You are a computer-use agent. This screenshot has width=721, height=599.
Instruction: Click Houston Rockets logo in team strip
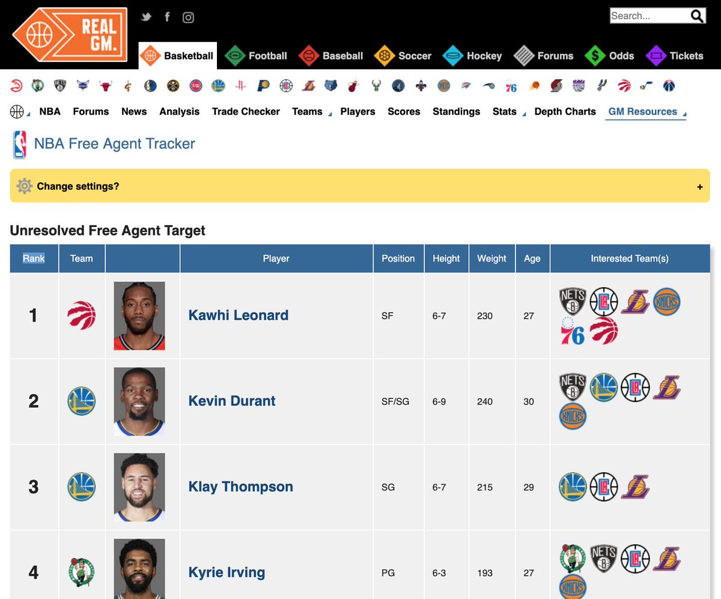click(x=241, y=86)
